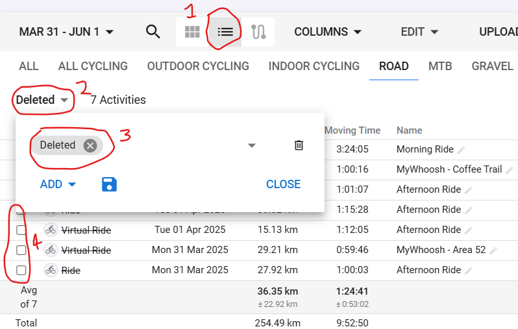Edit pencil for 1:01:07 Afternoon Ride
This screenshot has height=329, width=518.
point(469,191)
